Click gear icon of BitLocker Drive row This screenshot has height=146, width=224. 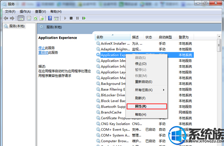click(x=98, y=95)
